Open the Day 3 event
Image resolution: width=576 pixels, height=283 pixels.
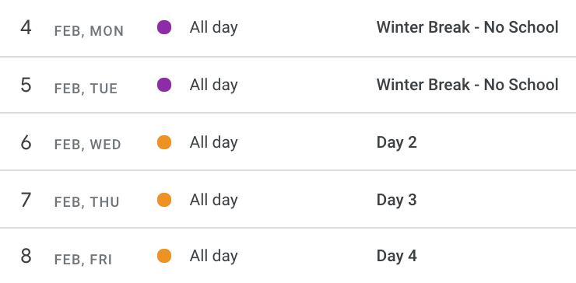click(397, 200)
